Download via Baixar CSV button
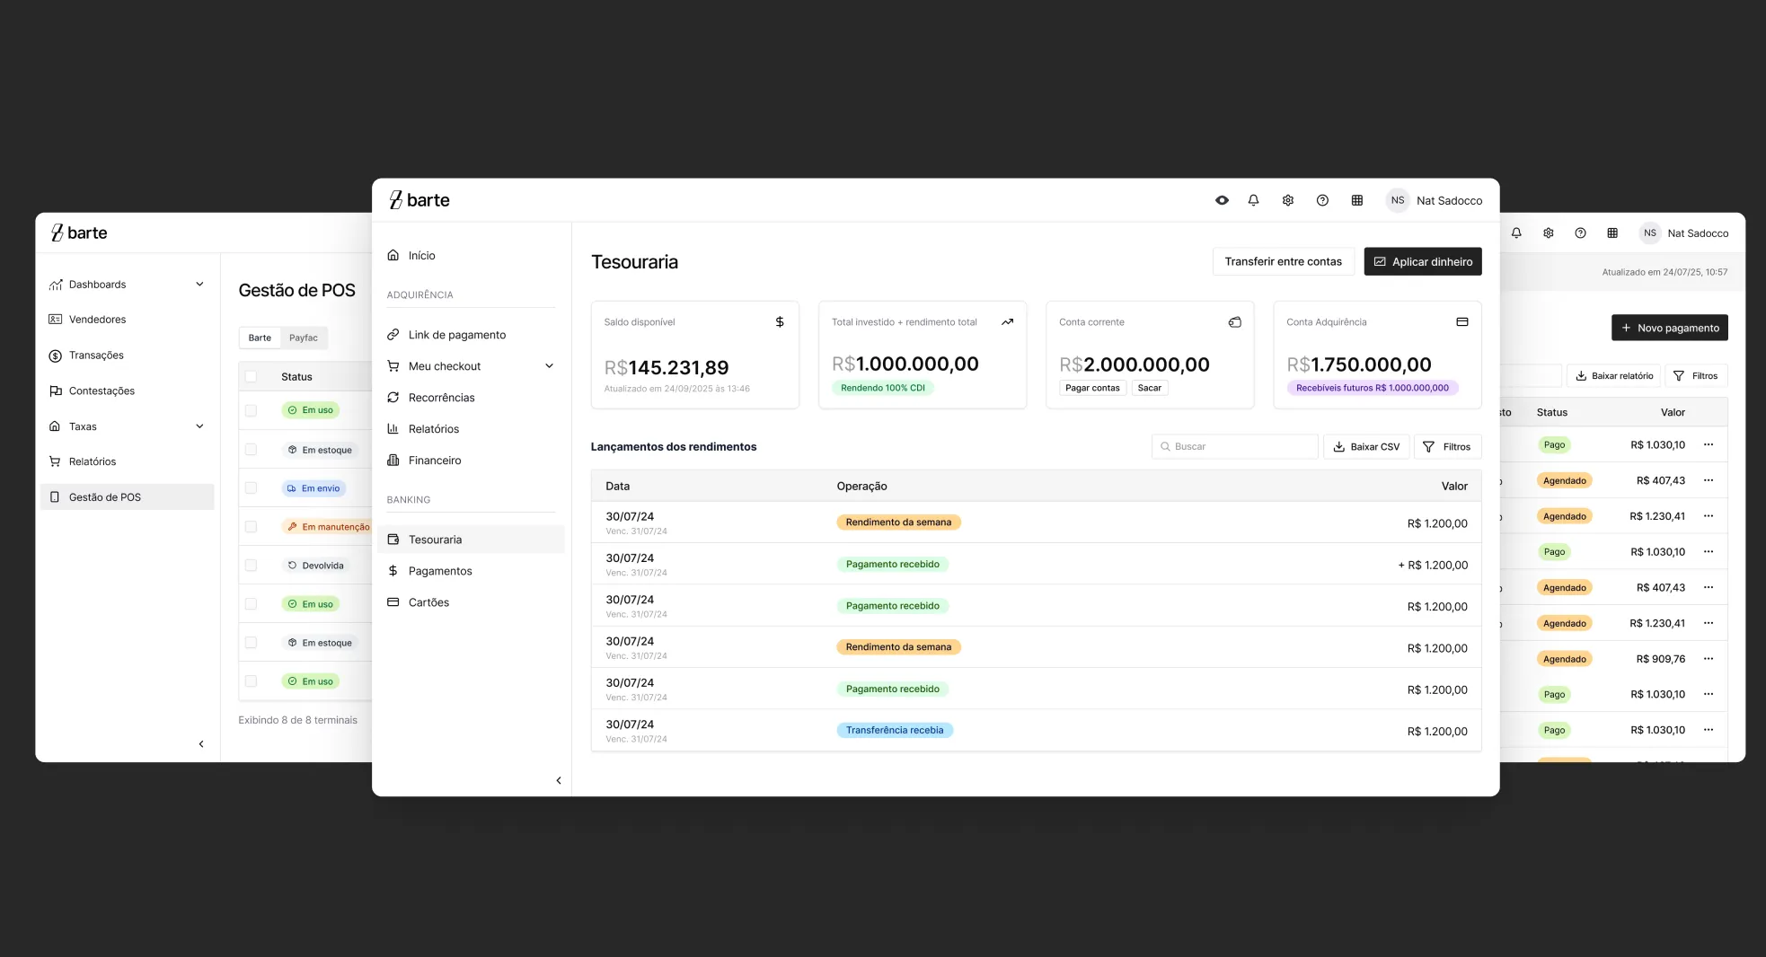This screenshot has width=1766, height=957. click(x=1366, y=446)
